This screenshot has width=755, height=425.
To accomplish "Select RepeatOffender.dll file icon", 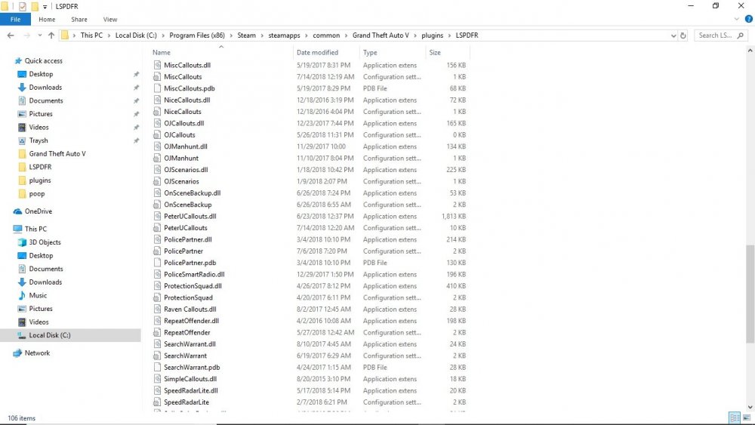I will click(157, 321).
